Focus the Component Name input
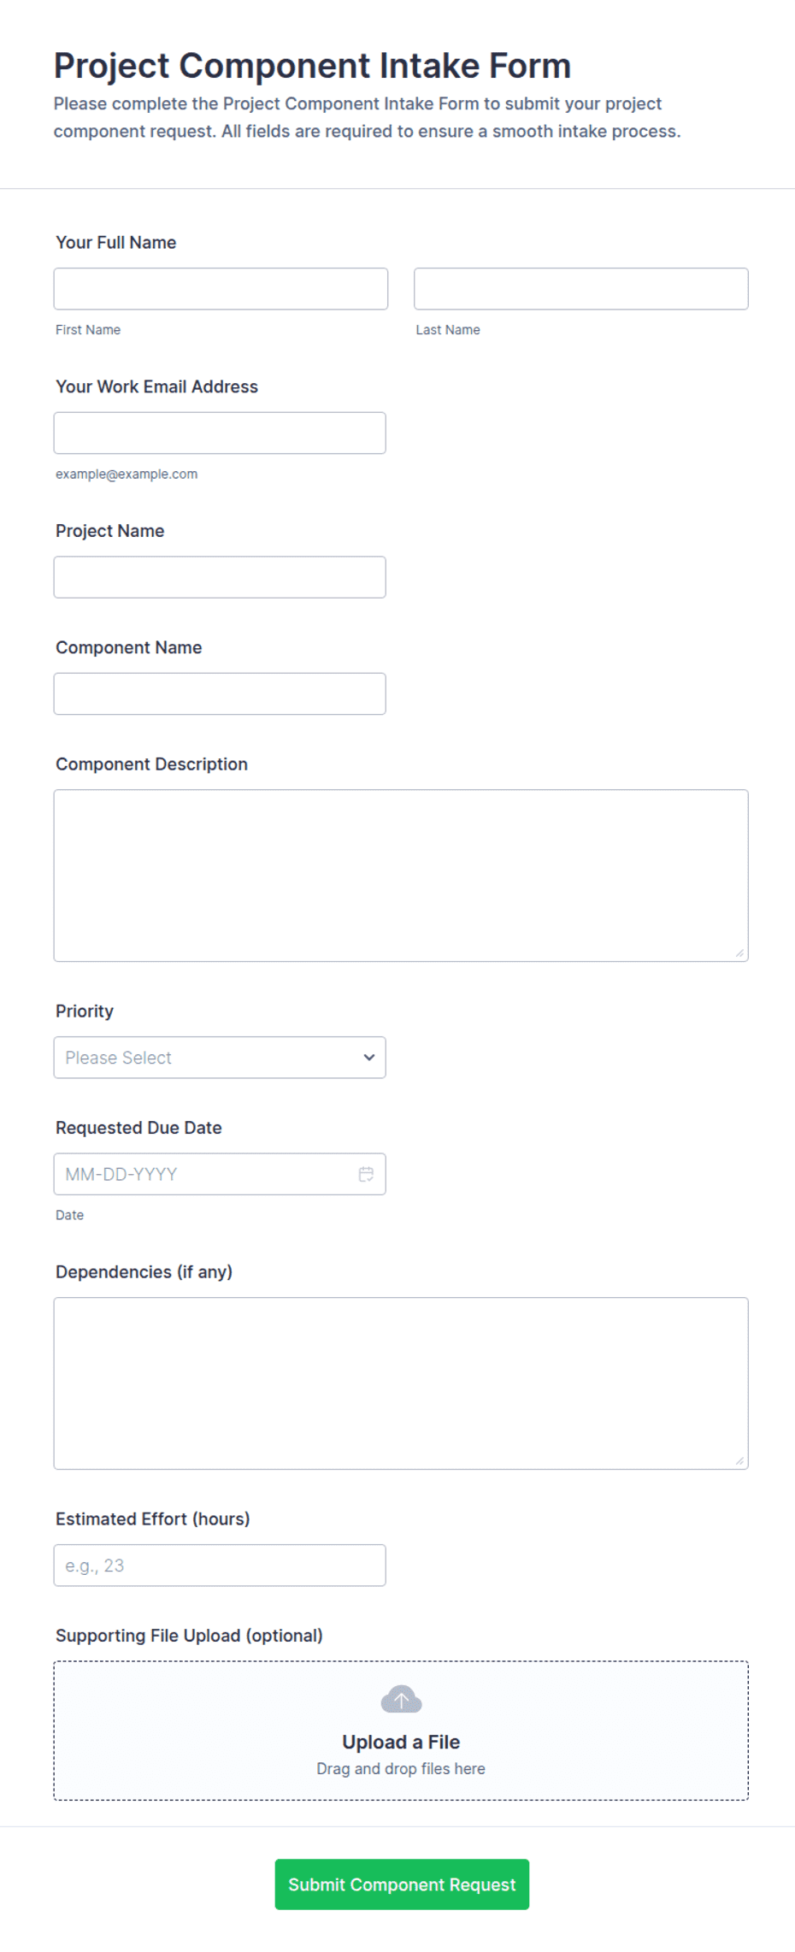The height and width of the screenshot is (1952, 795). pyautogui.click(x=220, y=693)
